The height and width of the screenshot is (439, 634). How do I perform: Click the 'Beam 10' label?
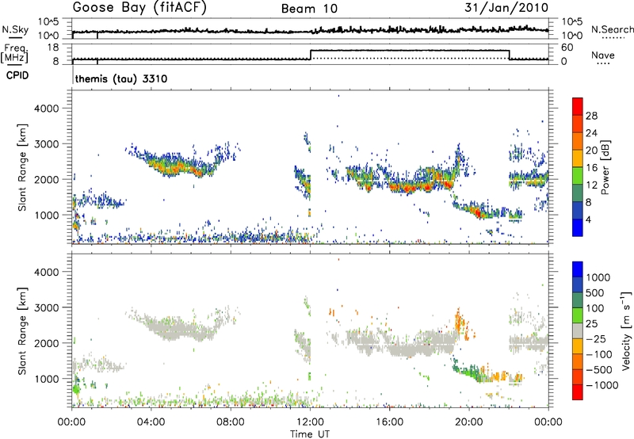[309, 9]
